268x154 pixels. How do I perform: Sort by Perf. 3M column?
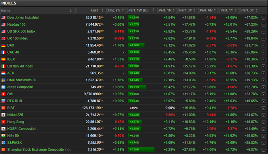pyautogui.click(x=194, y=10)
